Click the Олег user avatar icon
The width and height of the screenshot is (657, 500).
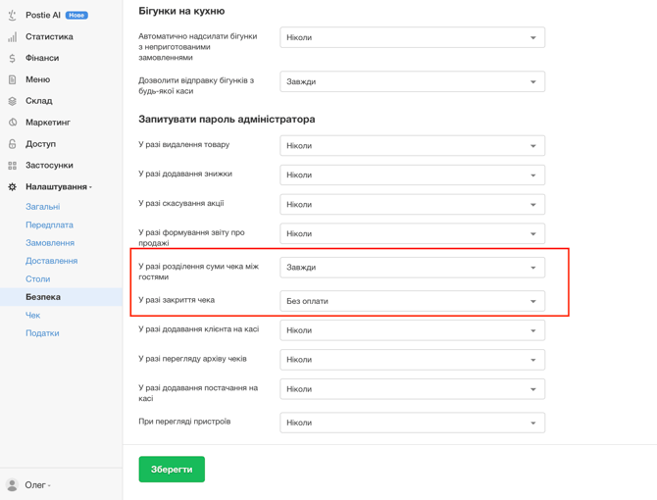[x=12, y=485]
